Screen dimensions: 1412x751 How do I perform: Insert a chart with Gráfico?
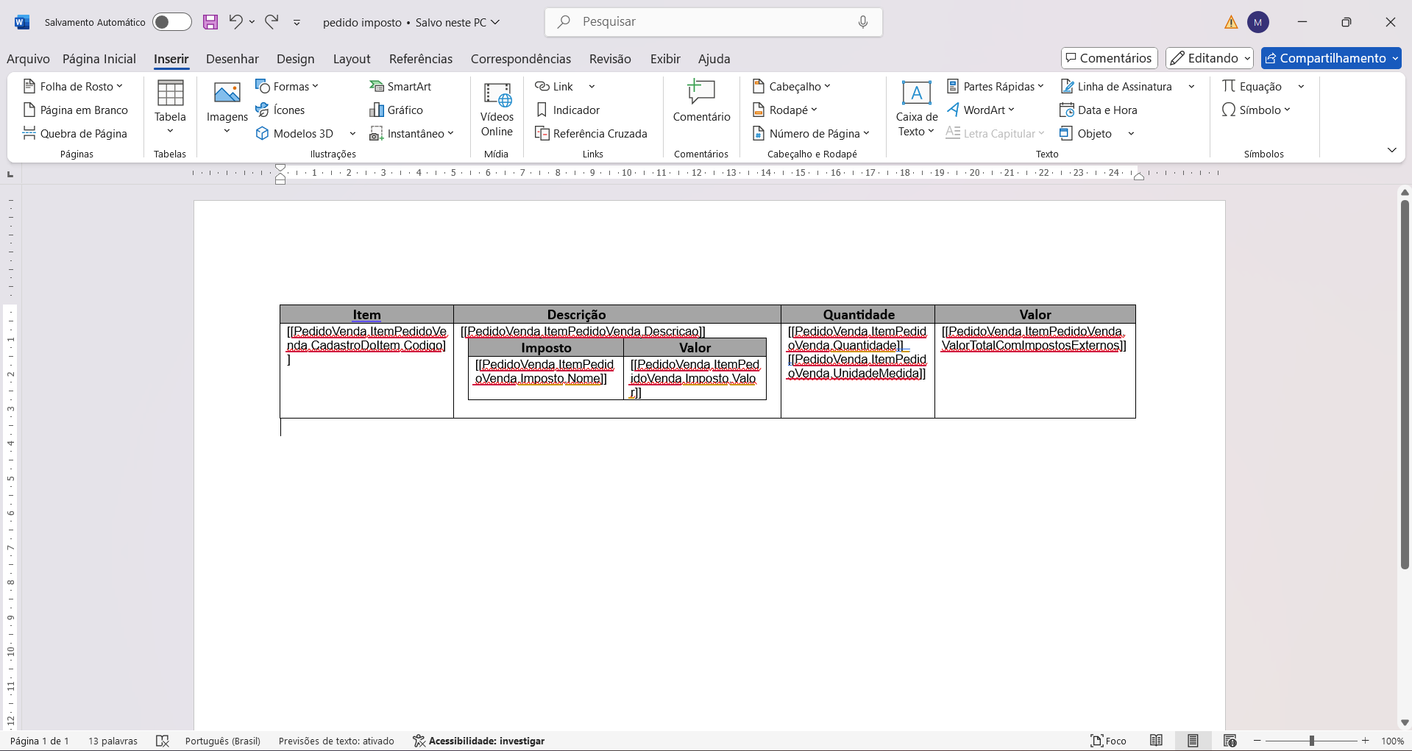coord(396,110)
